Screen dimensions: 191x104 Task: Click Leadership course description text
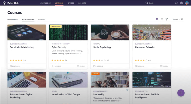tap(108, 99)
